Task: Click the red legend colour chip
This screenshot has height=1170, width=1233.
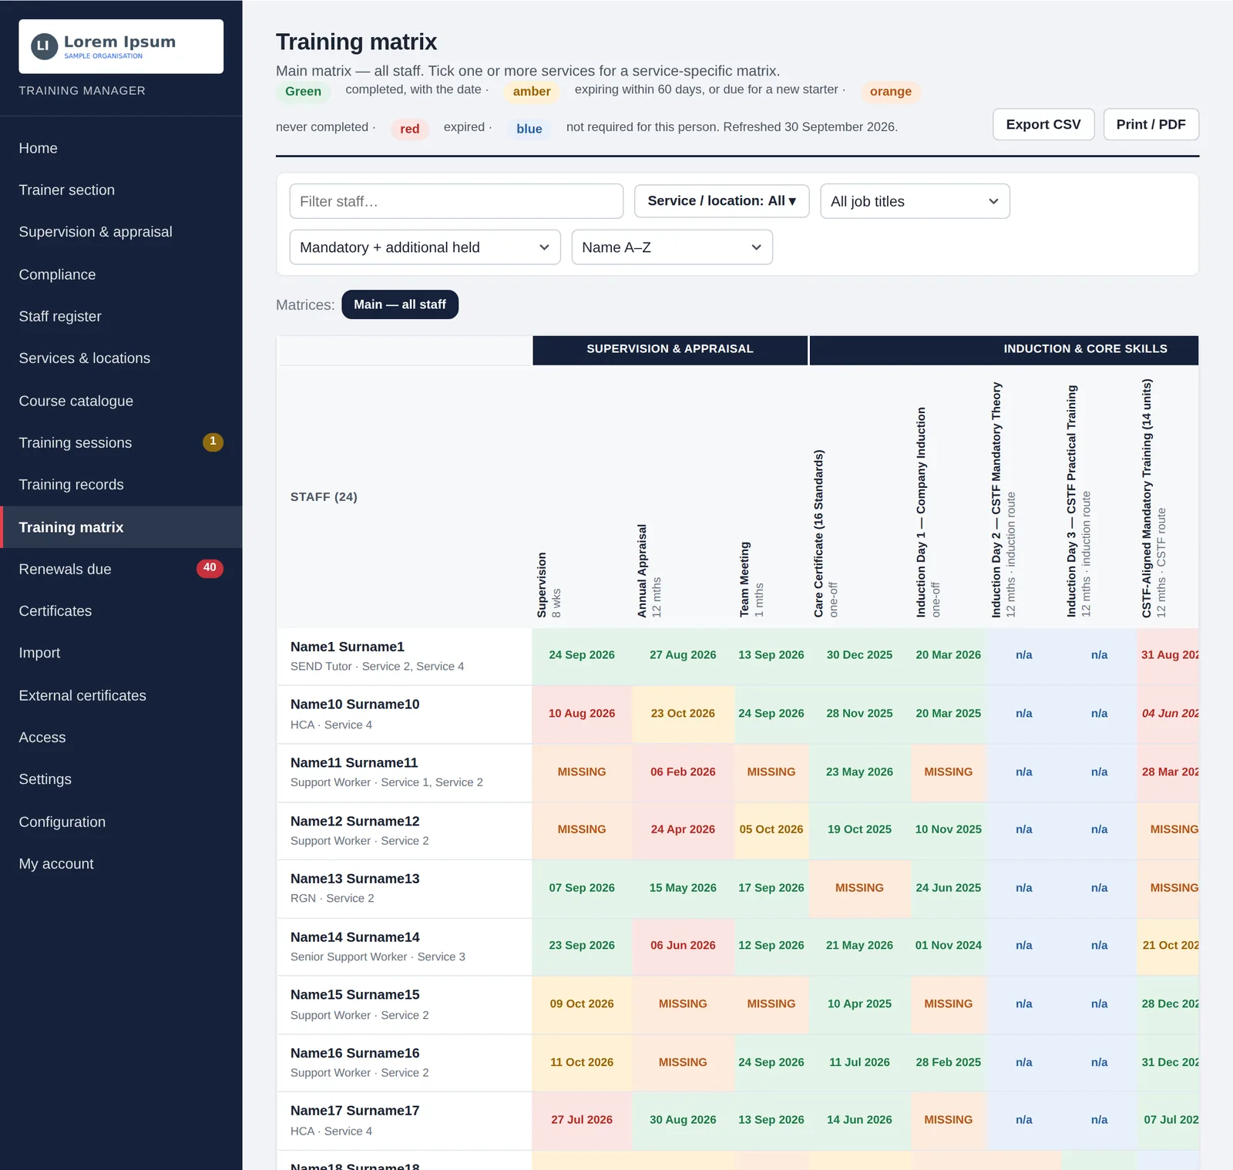Action: coord(410,129)
